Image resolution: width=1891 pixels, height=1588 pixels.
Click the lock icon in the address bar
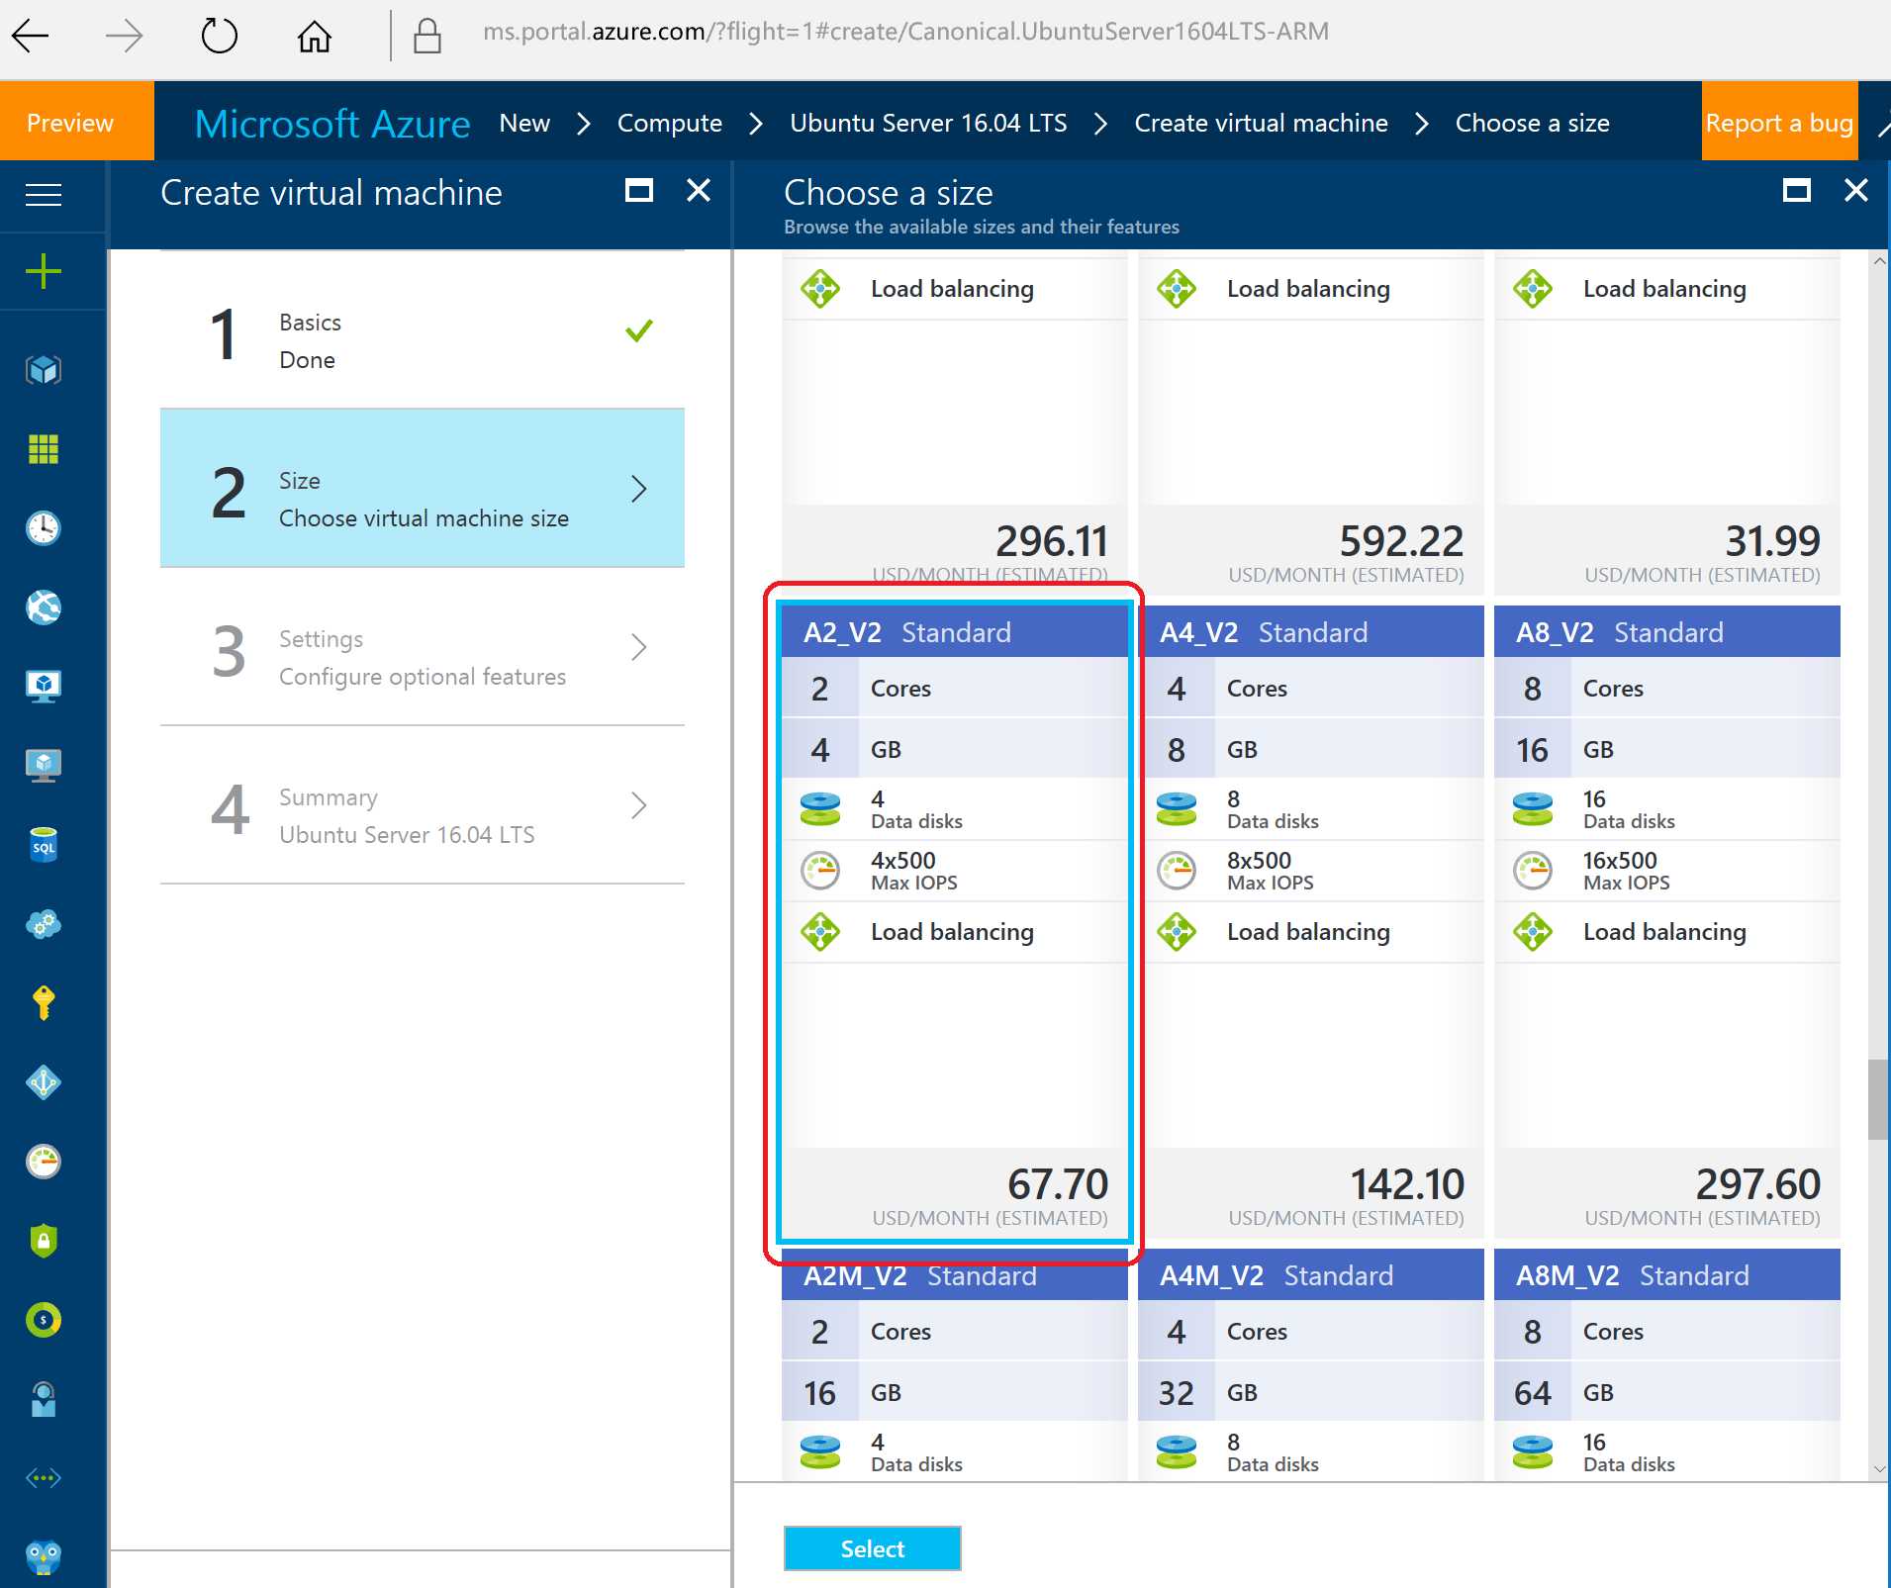click(427, 37)
